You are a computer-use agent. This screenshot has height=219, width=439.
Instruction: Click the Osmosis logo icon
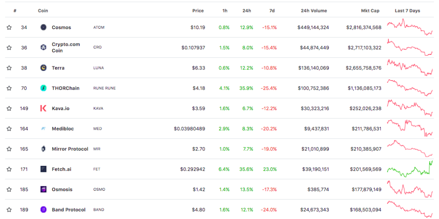coord(43,189)
